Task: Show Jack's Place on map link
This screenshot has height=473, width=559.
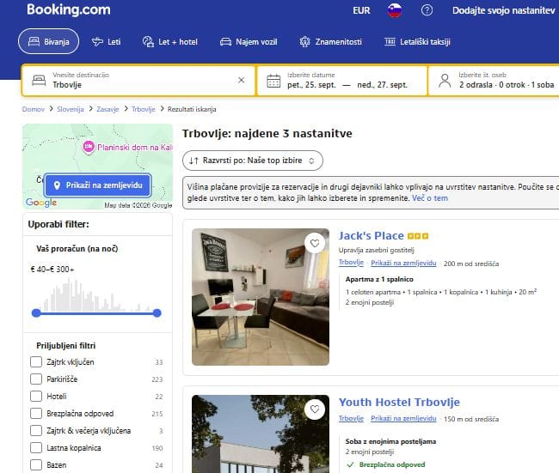Action: [x=403, y=263]
